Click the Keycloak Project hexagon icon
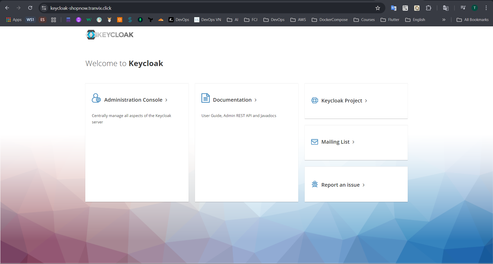This screenshot has width=493, height=264. [x=314, y=100]
